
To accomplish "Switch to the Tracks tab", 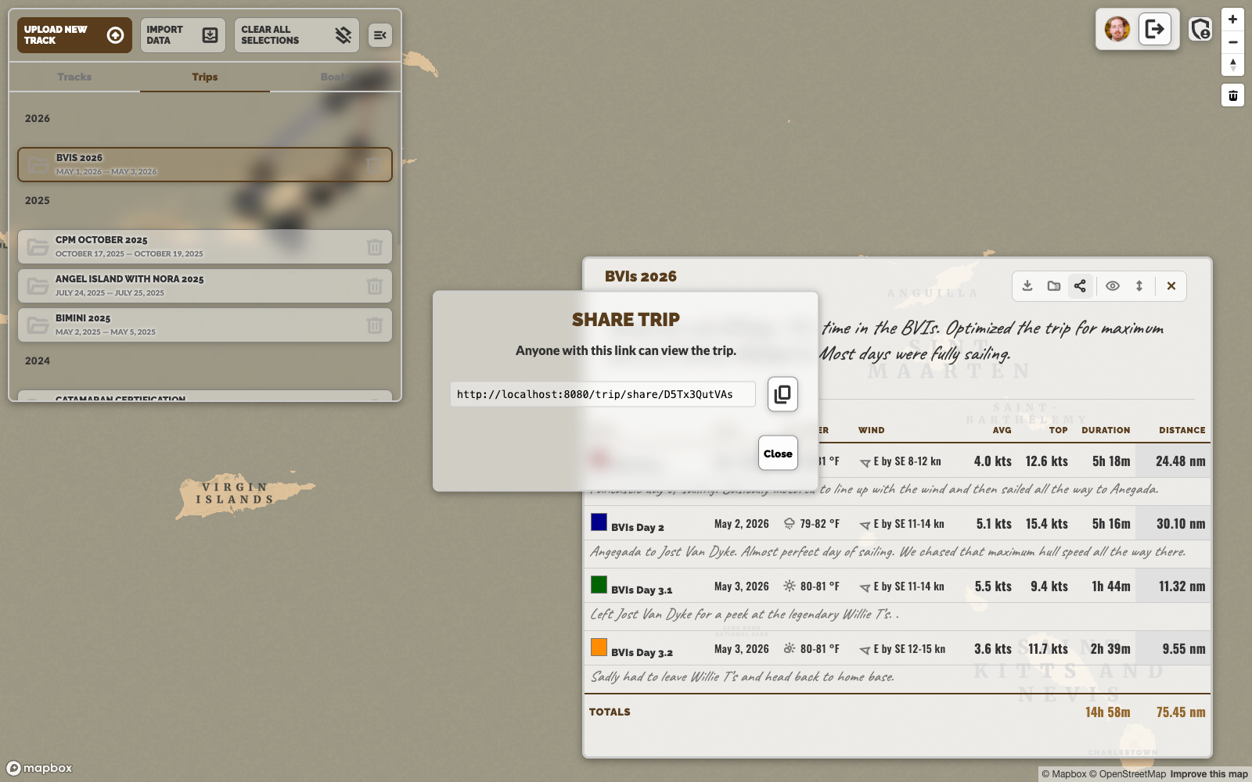I will pos(74,77).
